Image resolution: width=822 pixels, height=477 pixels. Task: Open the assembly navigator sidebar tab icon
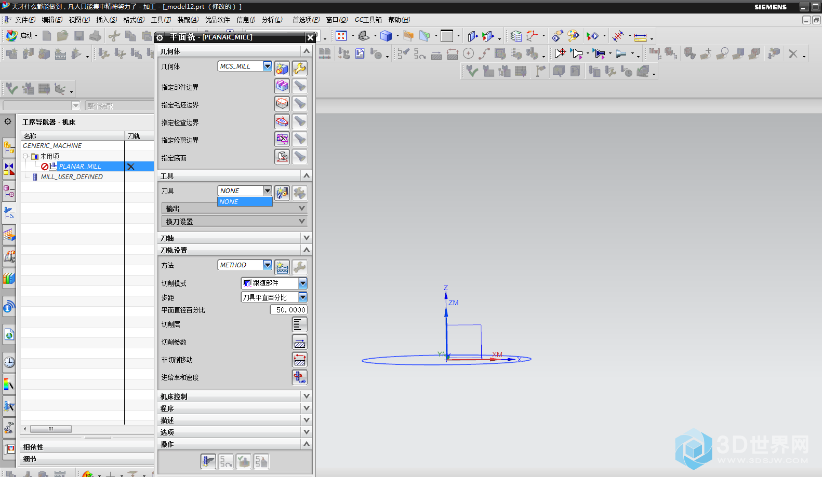click(9, 147)
